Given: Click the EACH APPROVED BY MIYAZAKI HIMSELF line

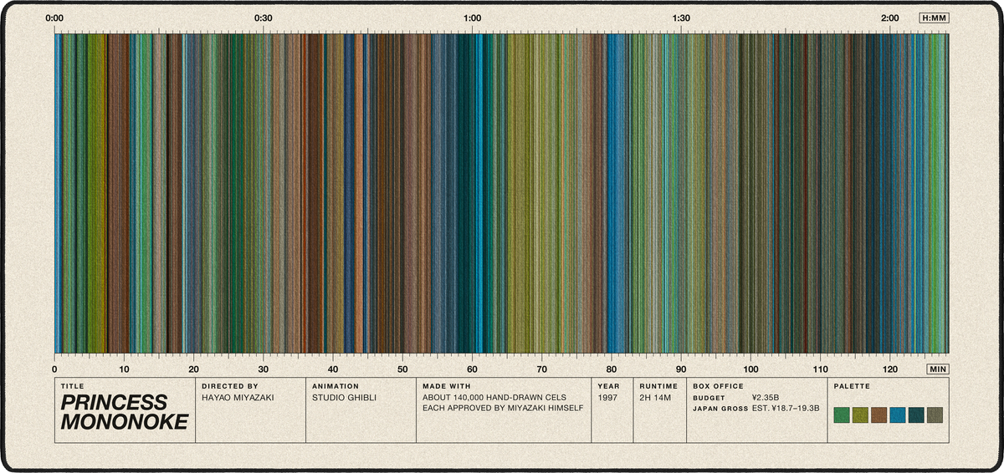Looking at the screenshot, I should coord(503,410).
